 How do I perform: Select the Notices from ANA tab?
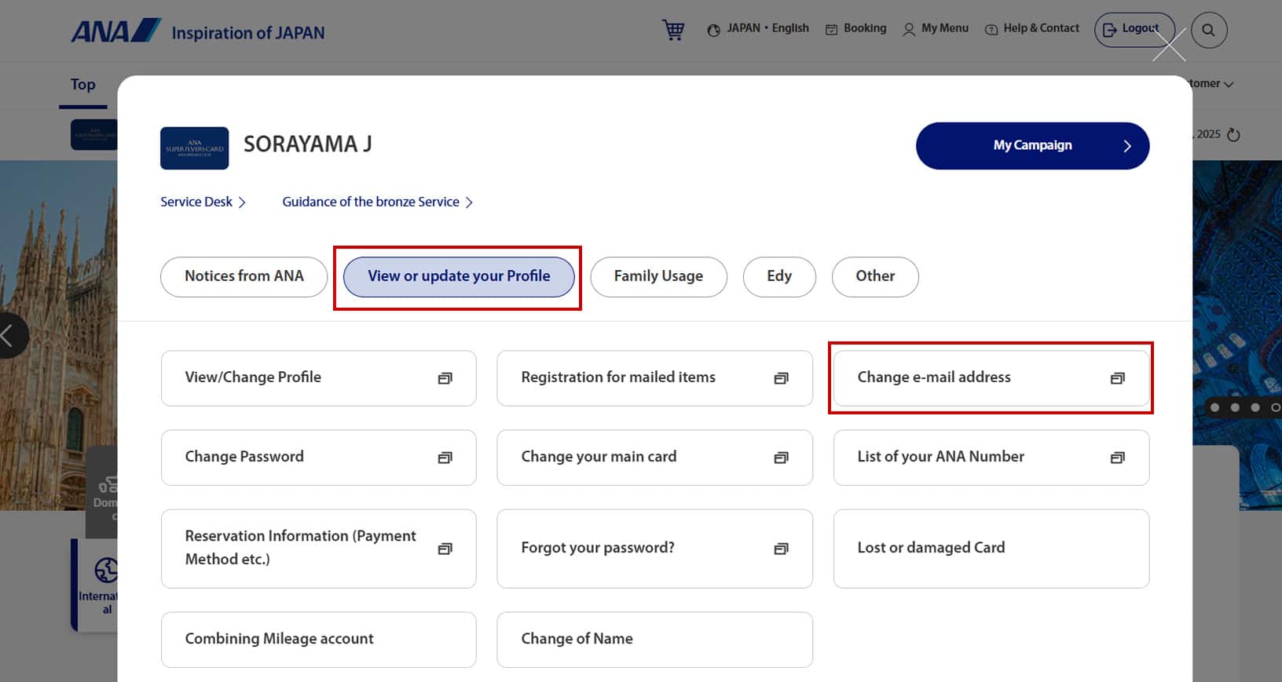(244, 276)
